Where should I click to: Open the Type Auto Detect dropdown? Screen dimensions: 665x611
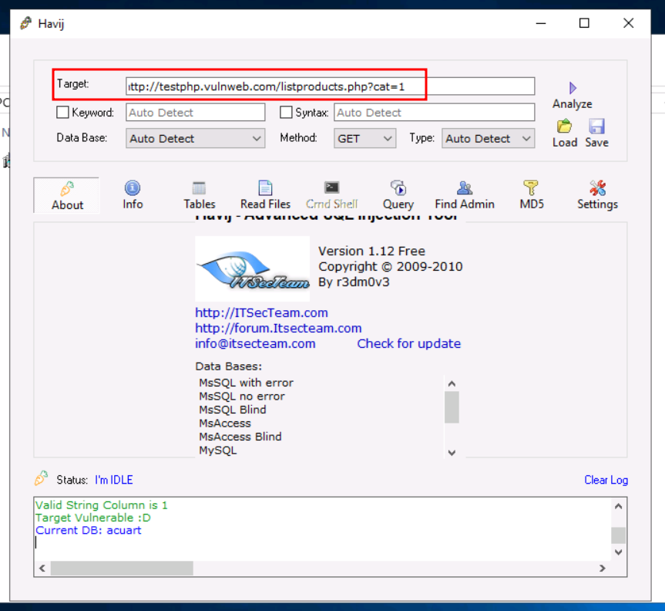pos(488,138)
